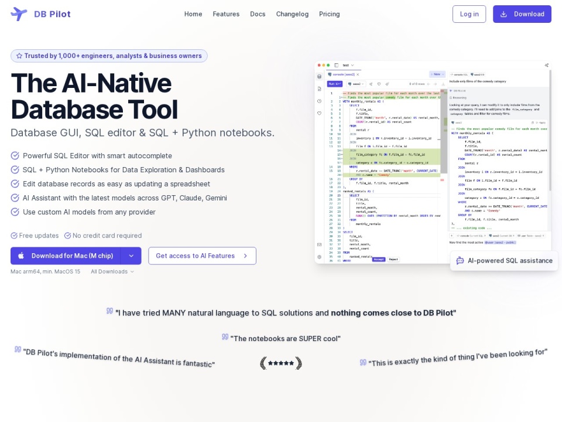Click the database icon in preview sidebar
Viewport: 562px width, 422px height.
(320, 76)
